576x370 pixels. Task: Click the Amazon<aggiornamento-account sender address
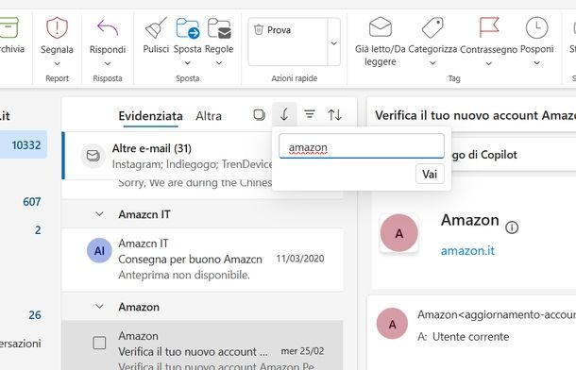tap(497, 314)
